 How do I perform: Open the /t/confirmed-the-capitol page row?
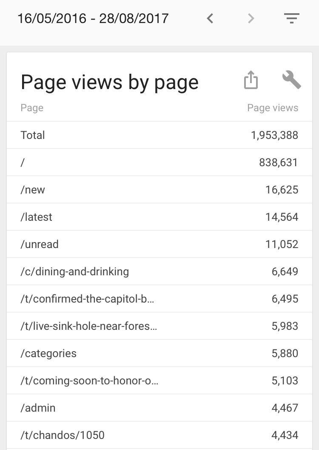tap(159, 299)
